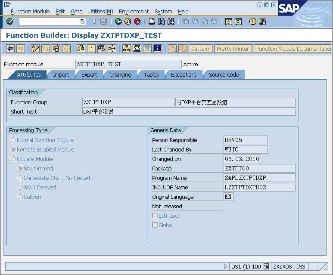Open the Environment menu
333x275 pixels.
(x=134, y=12)
